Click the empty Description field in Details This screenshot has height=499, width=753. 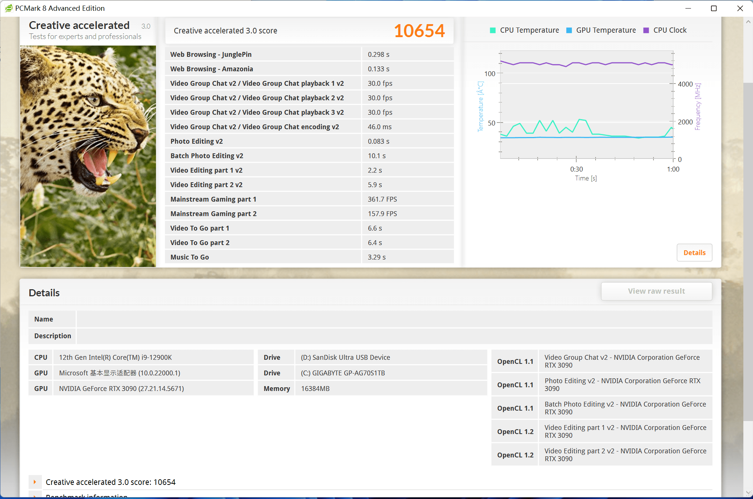[394, 336]
